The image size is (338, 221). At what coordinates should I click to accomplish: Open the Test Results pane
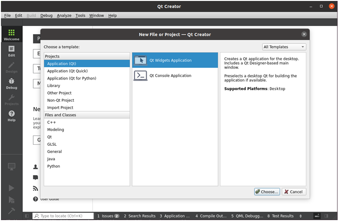281,216
